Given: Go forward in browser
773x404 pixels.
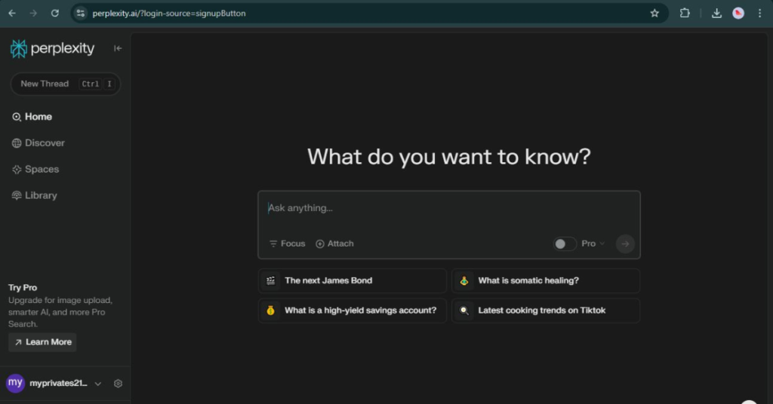Looking at the screenshot, I should click(33, 14).
